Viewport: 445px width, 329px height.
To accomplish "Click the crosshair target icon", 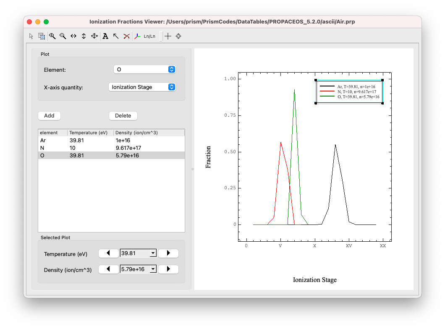I will point(178,36).
